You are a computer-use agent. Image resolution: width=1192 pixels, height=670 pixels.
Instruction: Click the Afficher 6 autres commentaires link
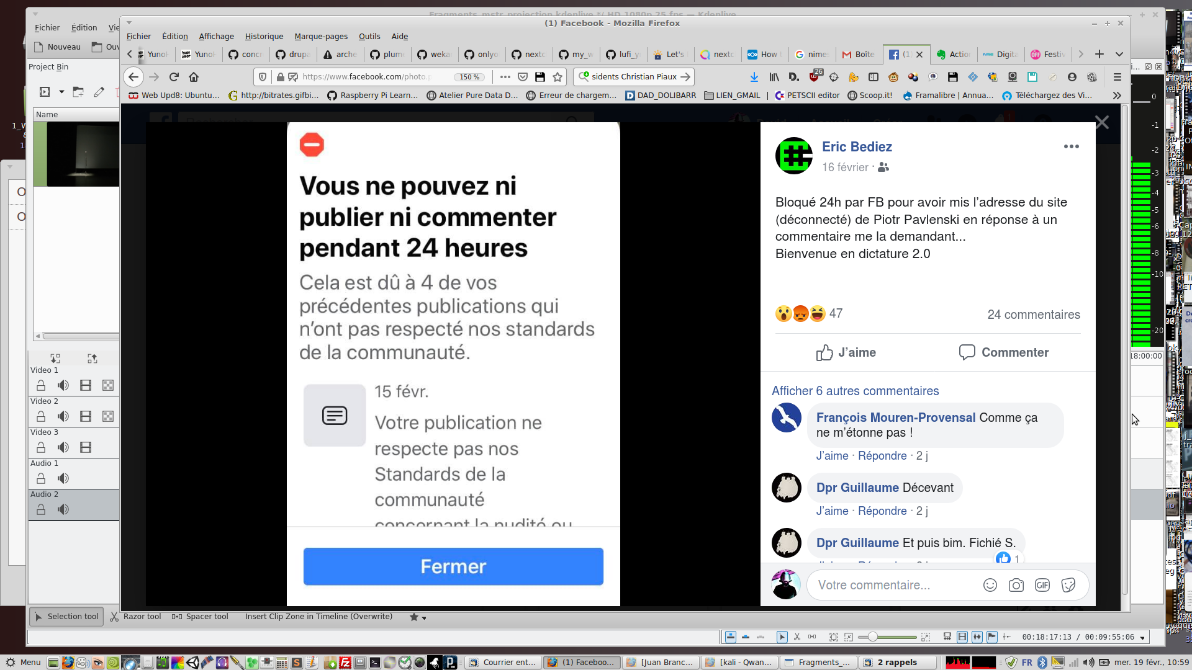(x=855, y=391)
